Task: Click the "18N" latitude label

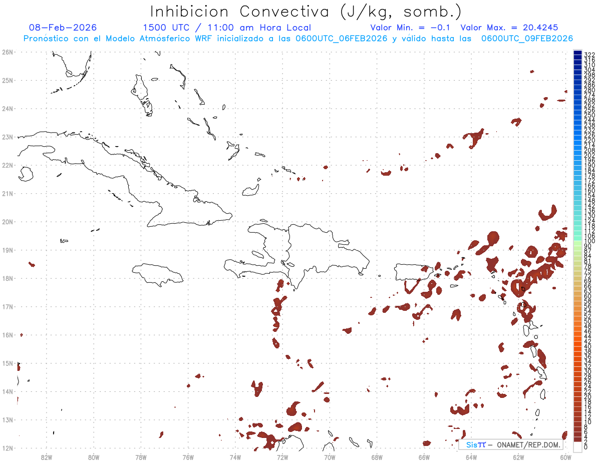Action: (x=7, y=278)
